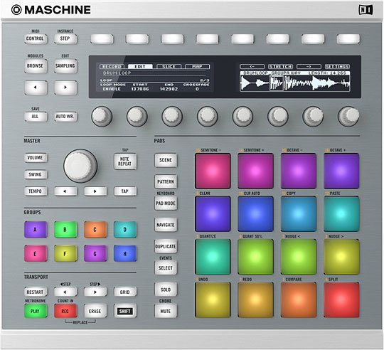This screenshot has width=384, height=350.
Task: Tap the Undo pad 1
Action: pyautogui.click(x=213, y=299)
